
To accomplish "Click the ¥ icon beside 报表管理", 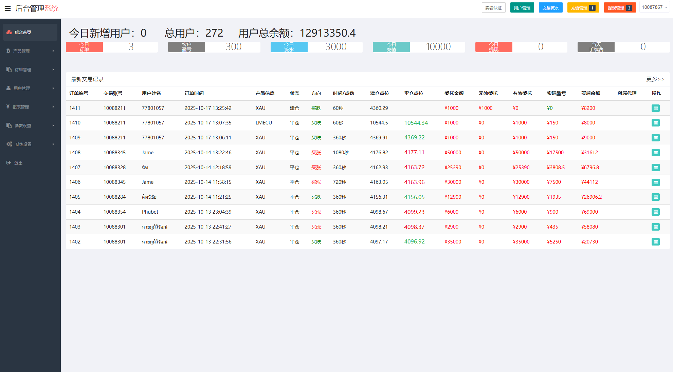I will point(8,106).
